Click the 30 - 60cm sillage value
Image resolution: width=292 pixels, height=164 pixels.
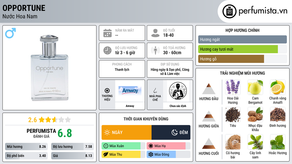[172, 53]
